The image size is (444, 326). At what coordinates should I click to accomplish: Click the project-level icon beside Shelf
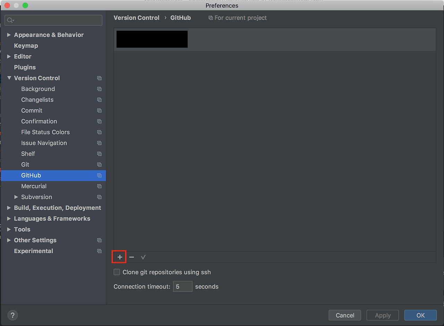[100, 154]
